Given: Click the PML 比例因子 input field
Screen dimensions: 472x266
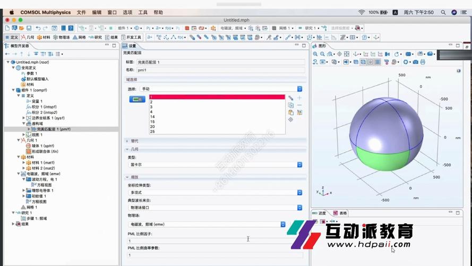Looking at the screenshot, I should [215, 240].
